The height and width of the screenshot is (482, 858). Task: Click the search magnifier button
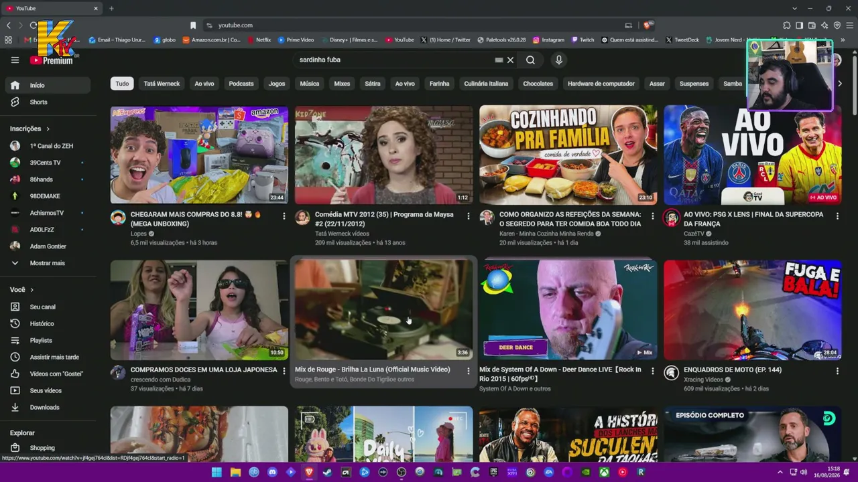(530, 60)
